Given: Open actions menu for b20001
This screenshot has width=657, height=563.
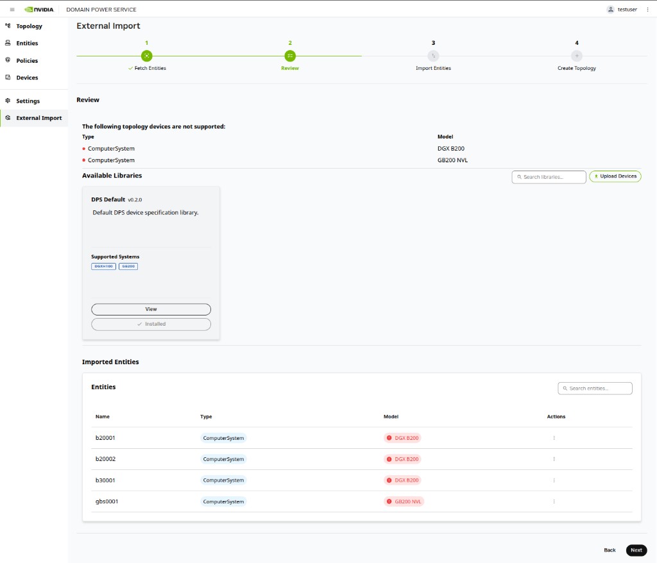Looking at the screenshot, I should tap(554, 438).
